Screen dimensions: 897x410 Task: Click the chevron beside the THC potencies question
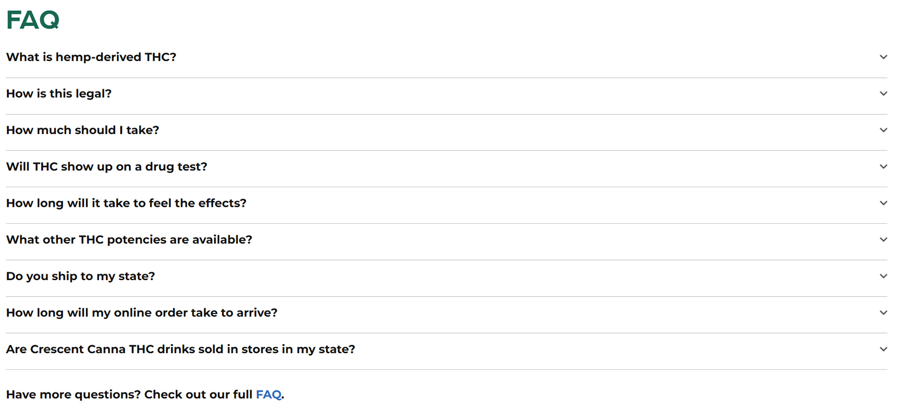click(883, 240)
